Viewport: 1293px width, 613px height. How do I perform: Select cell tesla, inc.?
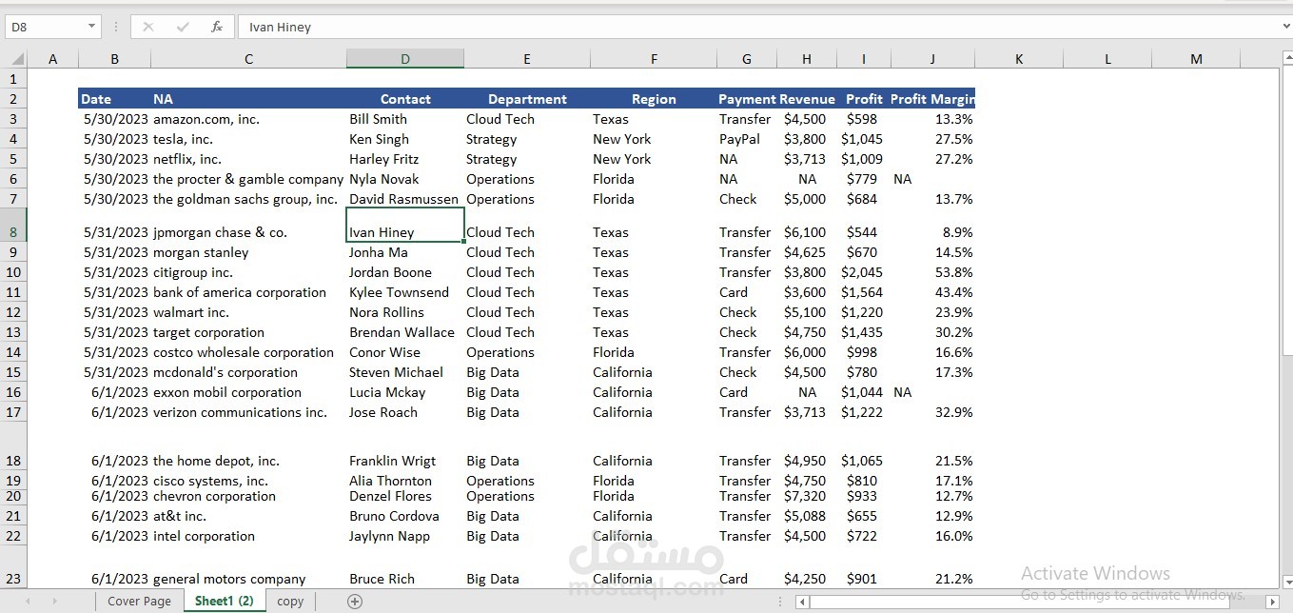tap(248, 139)
